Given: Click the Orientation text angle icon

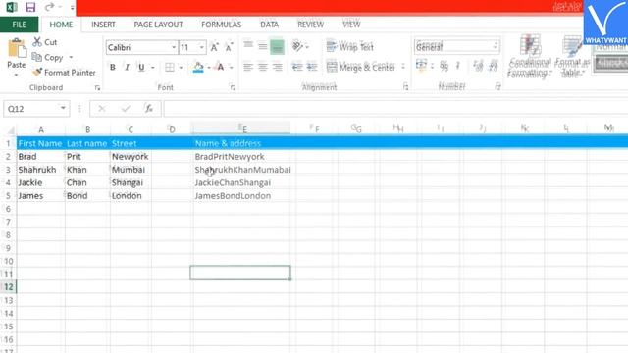Looking at the screenshot, I should [297, 46].
